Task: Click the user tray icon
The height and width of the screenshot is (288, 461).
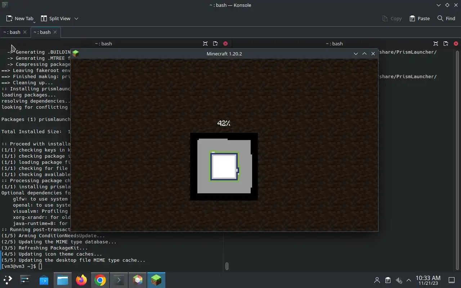Action: [377, 280]
